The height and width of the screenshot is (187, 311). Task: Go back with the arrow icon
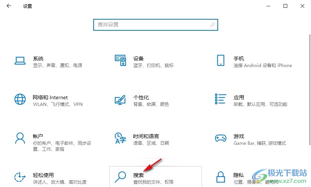point(9,6)
